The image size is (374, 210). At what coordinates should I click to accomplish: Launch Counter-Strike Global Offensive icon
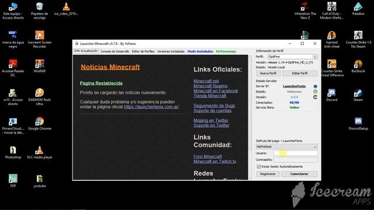click(x=331, y=68)
